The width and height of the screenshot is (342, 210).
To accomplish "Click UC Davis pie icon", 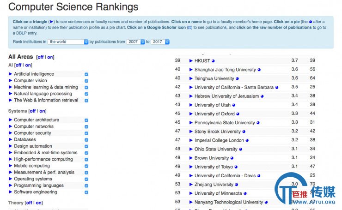I will pyautogui.click(x=259, y=176).
